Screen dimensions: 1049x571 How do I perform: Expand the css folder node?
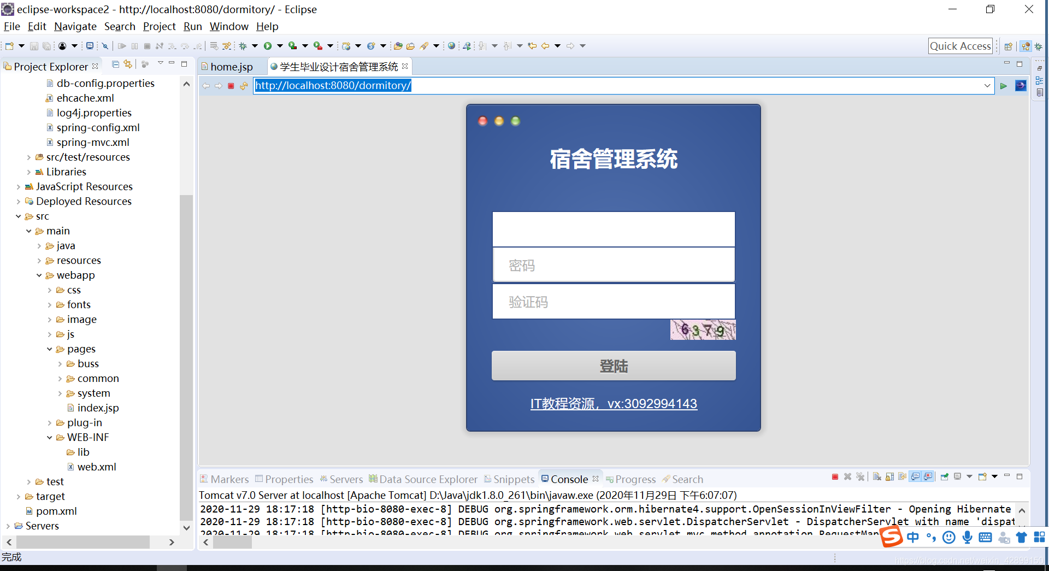tap(50, 290)
